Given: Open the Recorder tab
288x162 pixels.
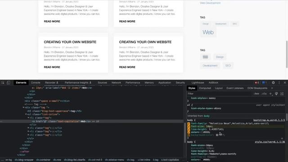Looking at the screenshot, I should [x=52, y=83].
